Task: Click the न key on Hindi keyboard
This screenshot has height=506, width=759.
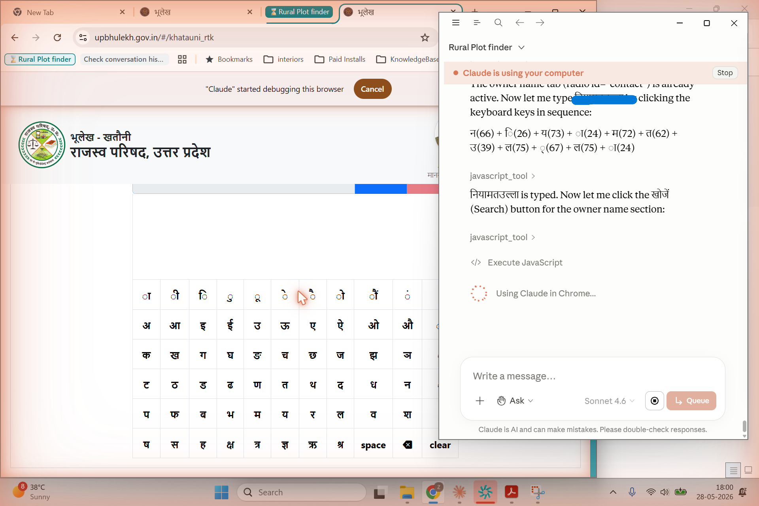Action: click(x=407, y=385)
